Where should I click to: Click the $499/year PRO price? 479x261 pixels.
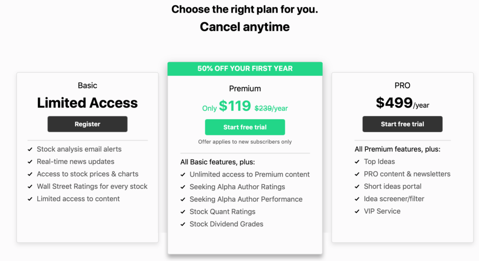click(402, 103)
